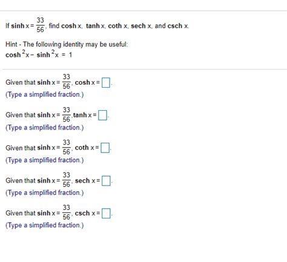Click the 33/56 fraction in the problem statement

coord(41,25)
